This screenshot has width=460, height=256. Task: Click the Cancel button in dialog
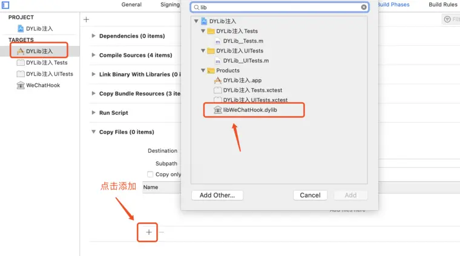[x=310, y=195]
